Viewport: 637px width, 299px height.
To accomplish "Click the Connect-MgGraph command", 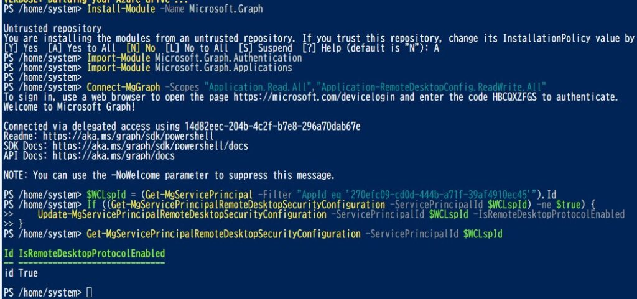I will [x=116, y=87].
